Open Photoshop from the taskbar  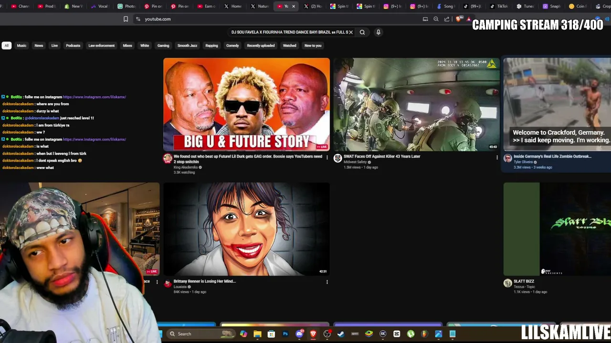(x=285, y=334)
